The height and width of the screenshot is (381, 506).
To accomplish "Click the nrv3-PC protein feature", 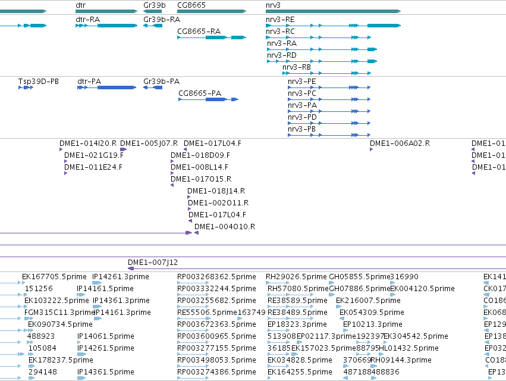I will pyautogui.click(x=329, y=99).
